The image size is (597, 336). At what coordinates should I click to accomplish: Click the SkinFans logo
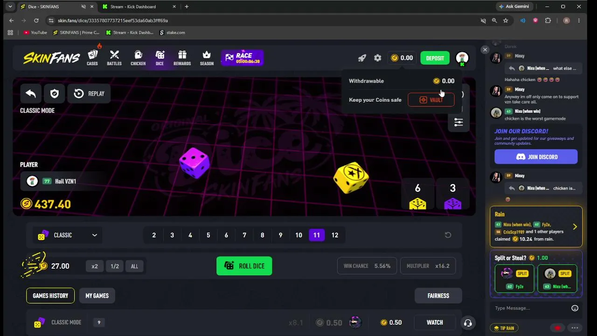[x=51, y=58]
